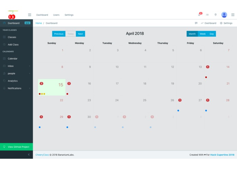The width and height of the screenshot is (237, 169).
Task: Toggle sidebar with left hamburger icon
Action: click(x=30, y=15)
